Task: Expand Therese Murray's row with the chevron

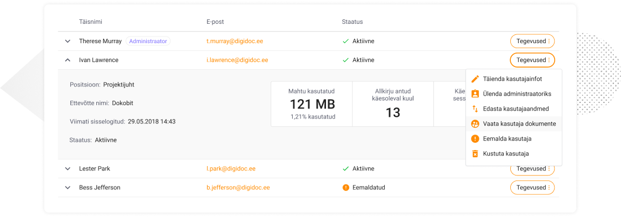Action: coord(68,41)
